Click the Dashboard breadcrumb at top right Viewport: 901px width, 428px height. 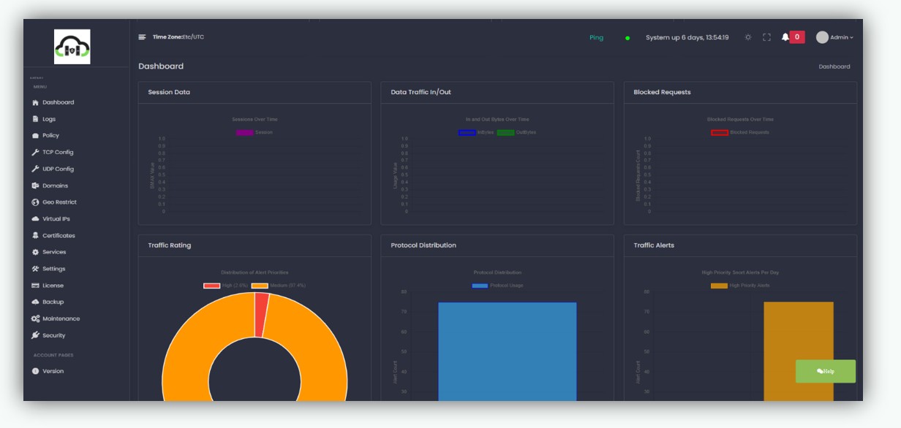click(x=834, y=66)
